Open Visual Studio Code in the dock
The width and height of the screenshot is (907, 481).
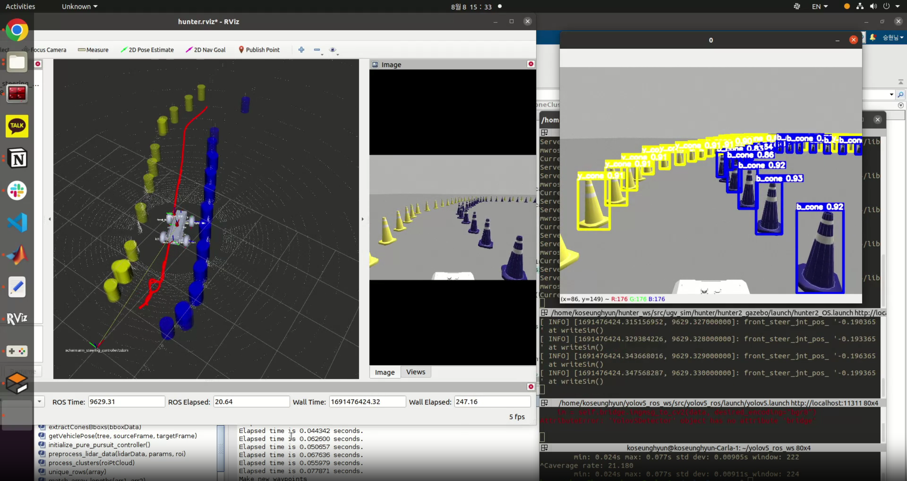[17, 222]
